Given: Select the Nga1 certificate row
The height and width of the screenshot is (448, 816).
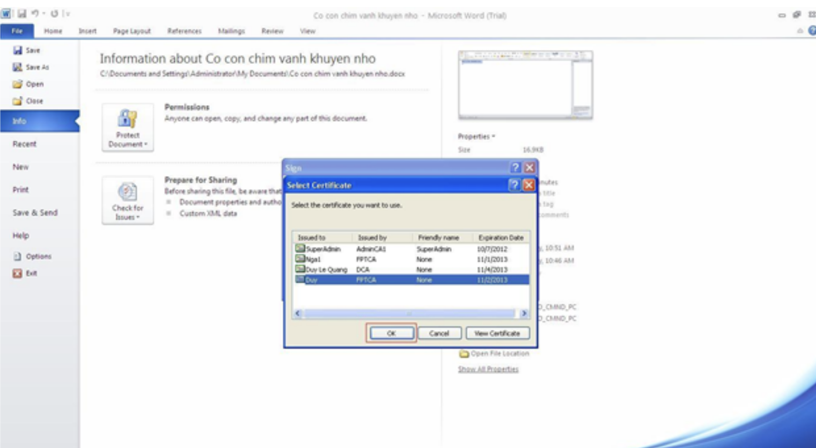Looking at the screenshot, I should click(x=411, y=259).
